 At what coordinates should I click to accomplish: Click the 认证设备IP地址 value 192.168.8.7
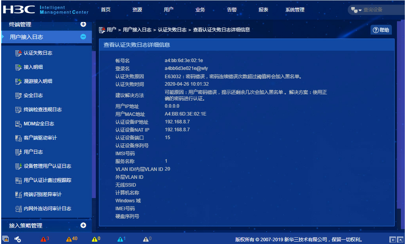point(177,122)
